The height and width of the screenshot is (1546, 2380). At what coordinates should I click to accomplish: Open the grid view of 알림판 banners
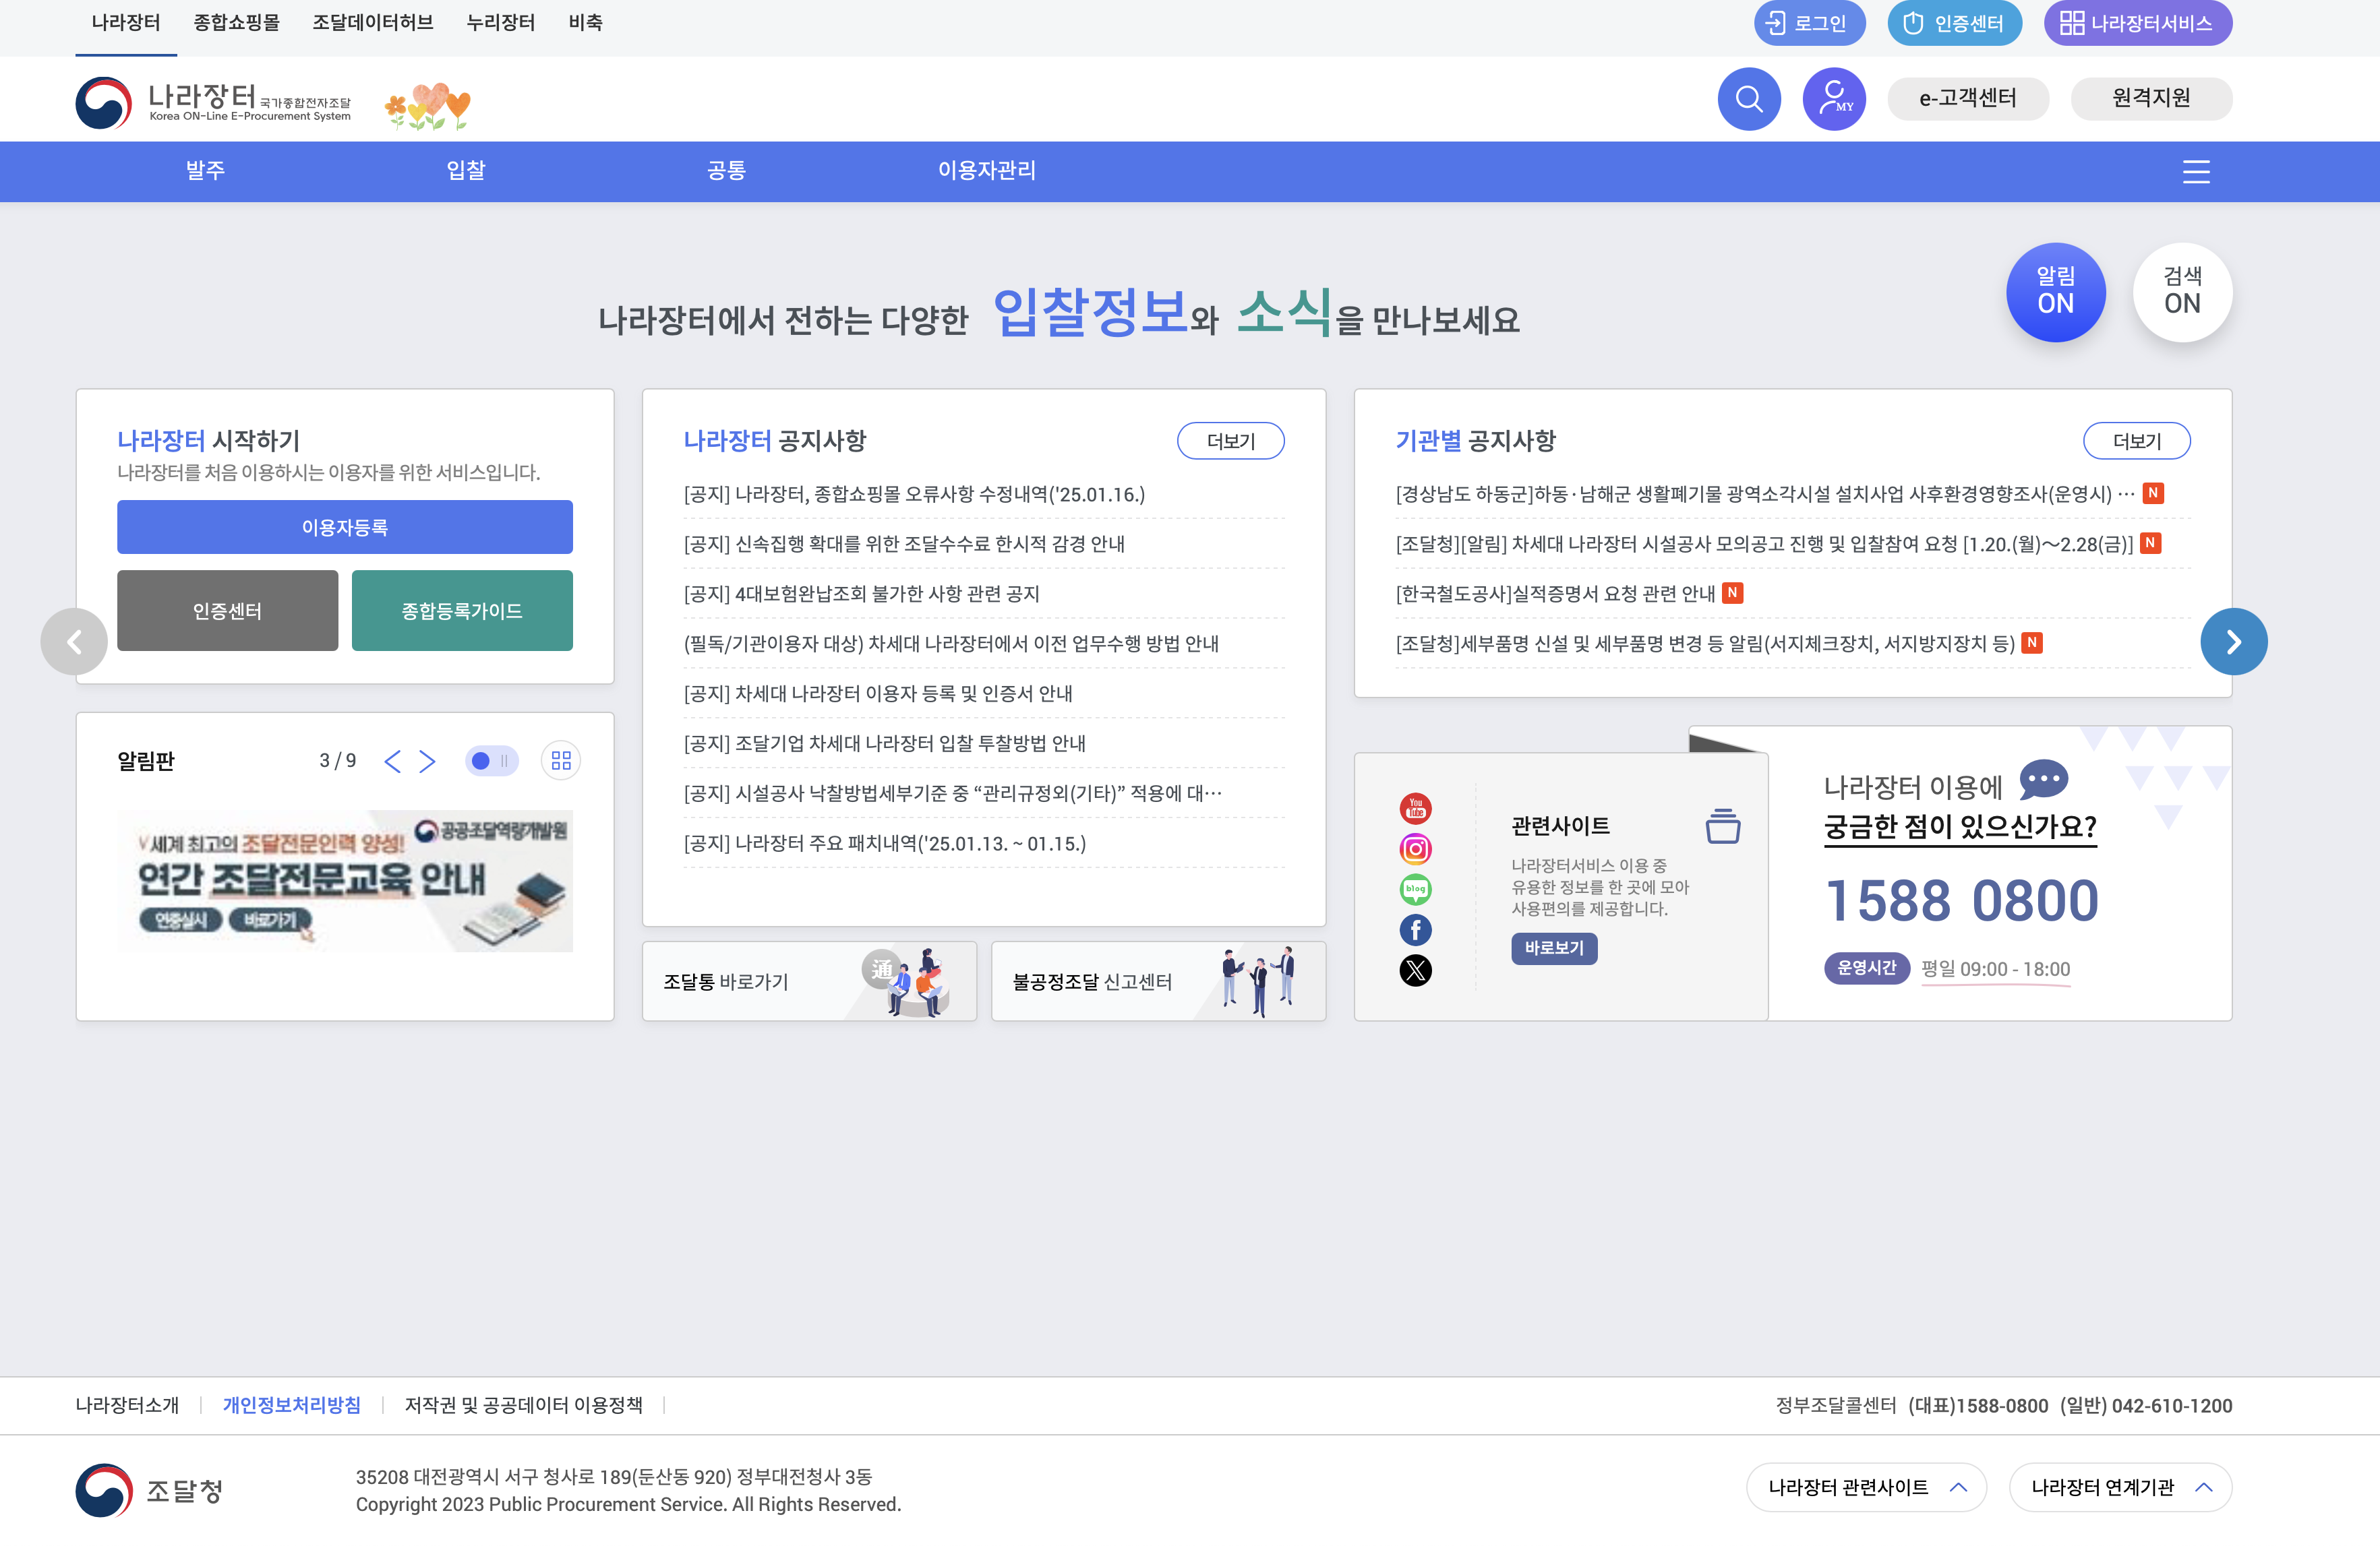[x=561, y=760]
